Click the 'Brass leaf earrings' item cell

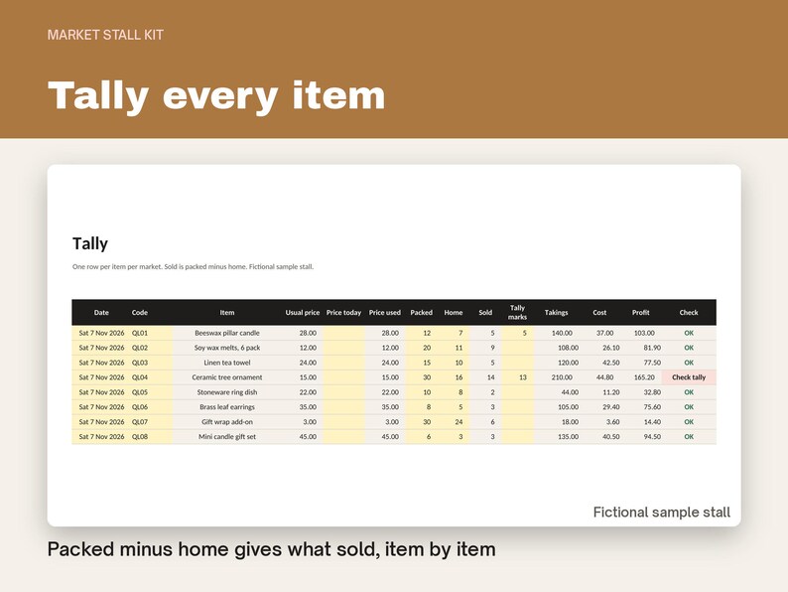coord(227,407)
